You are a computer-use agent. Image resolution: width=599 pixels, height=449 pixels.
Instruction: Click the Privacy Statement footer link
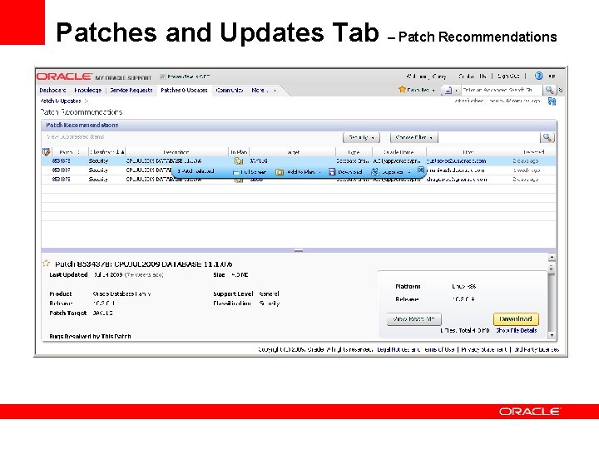tap(484, 349)
